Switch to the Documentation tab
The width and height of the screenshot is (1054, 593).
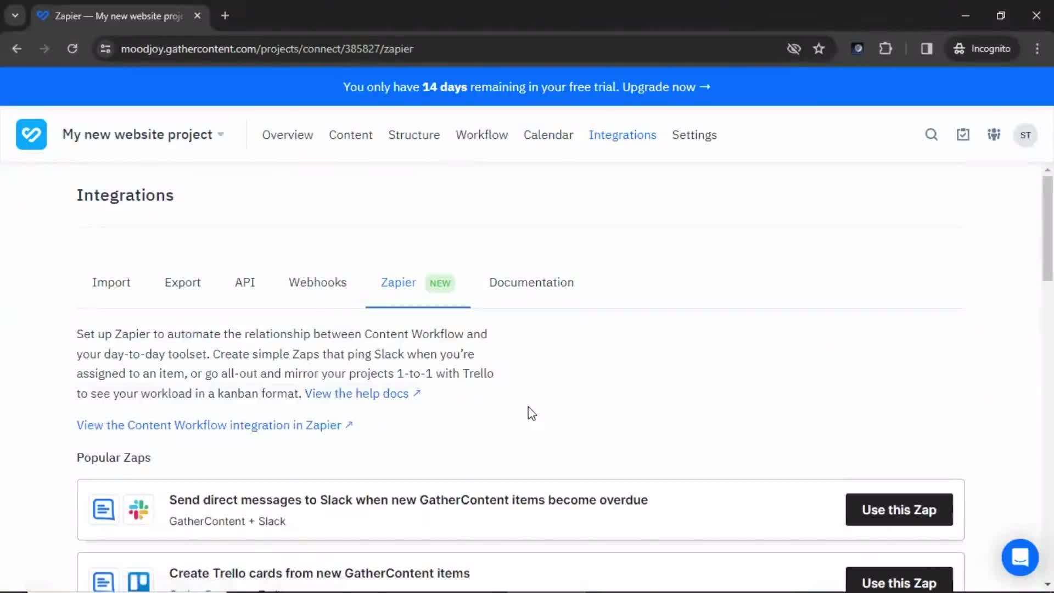click(x=531, y=282)
